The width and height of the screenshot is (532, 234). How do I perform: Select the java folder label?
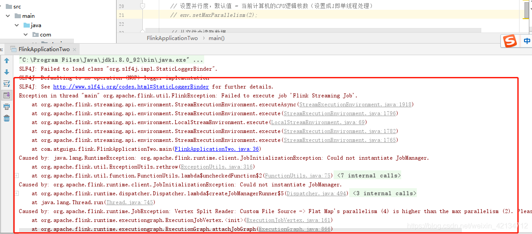click(36, 25)
